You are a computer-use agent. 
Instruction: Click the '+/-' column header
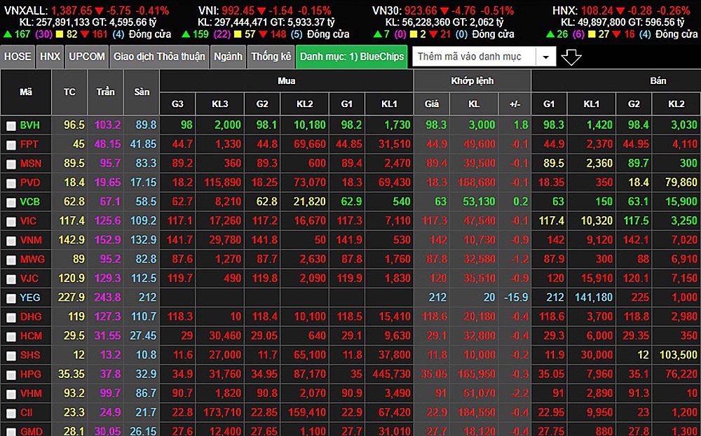[x=515, y=104]
